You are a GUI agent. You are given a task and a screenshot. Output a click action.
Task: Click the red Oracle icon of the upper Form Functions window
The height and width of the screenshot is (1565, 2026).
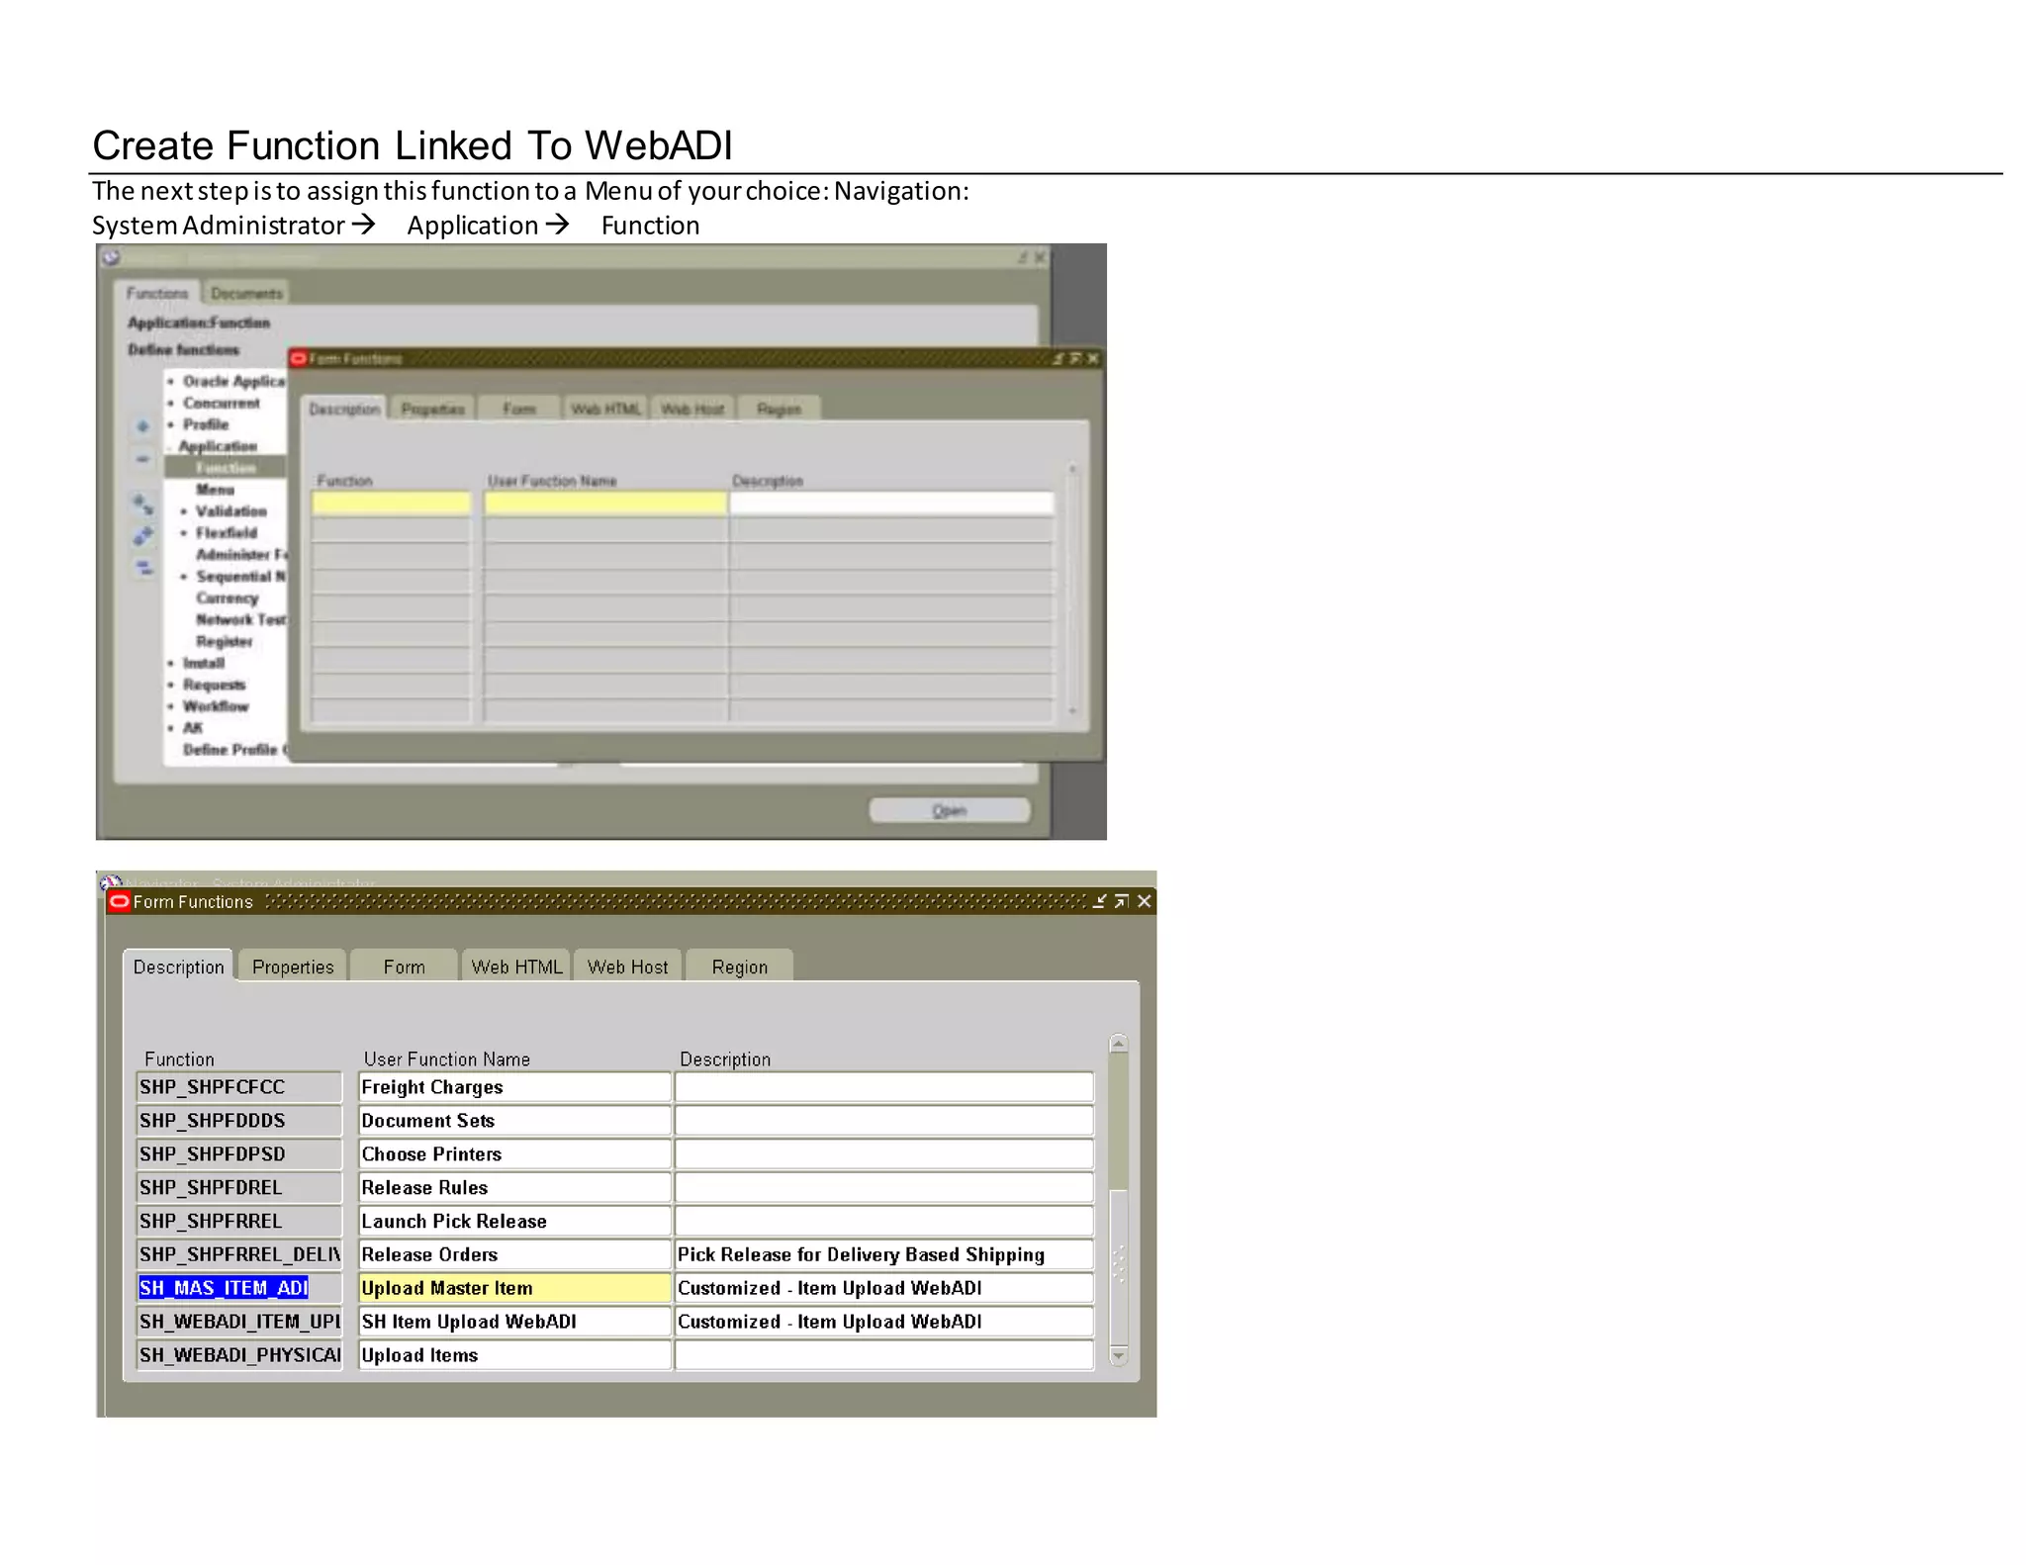click(298, 358)
